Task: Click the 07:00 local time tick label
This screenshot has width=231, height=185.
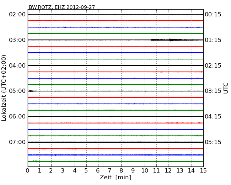Action: [17, 142]
